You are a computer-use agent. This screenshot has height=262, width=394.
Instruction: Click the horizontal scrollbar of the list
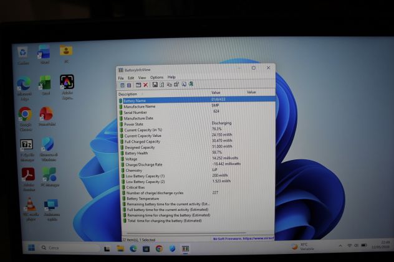[x=186, y=233]
